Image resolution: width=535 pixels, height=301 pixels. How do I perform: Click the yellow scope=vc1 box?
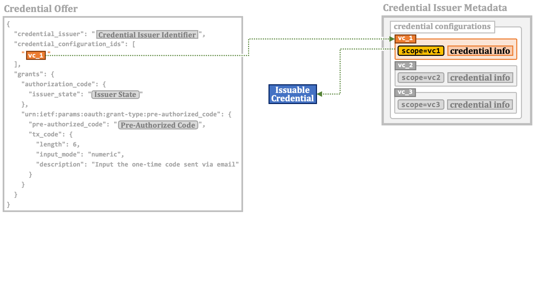click(421, 51)
